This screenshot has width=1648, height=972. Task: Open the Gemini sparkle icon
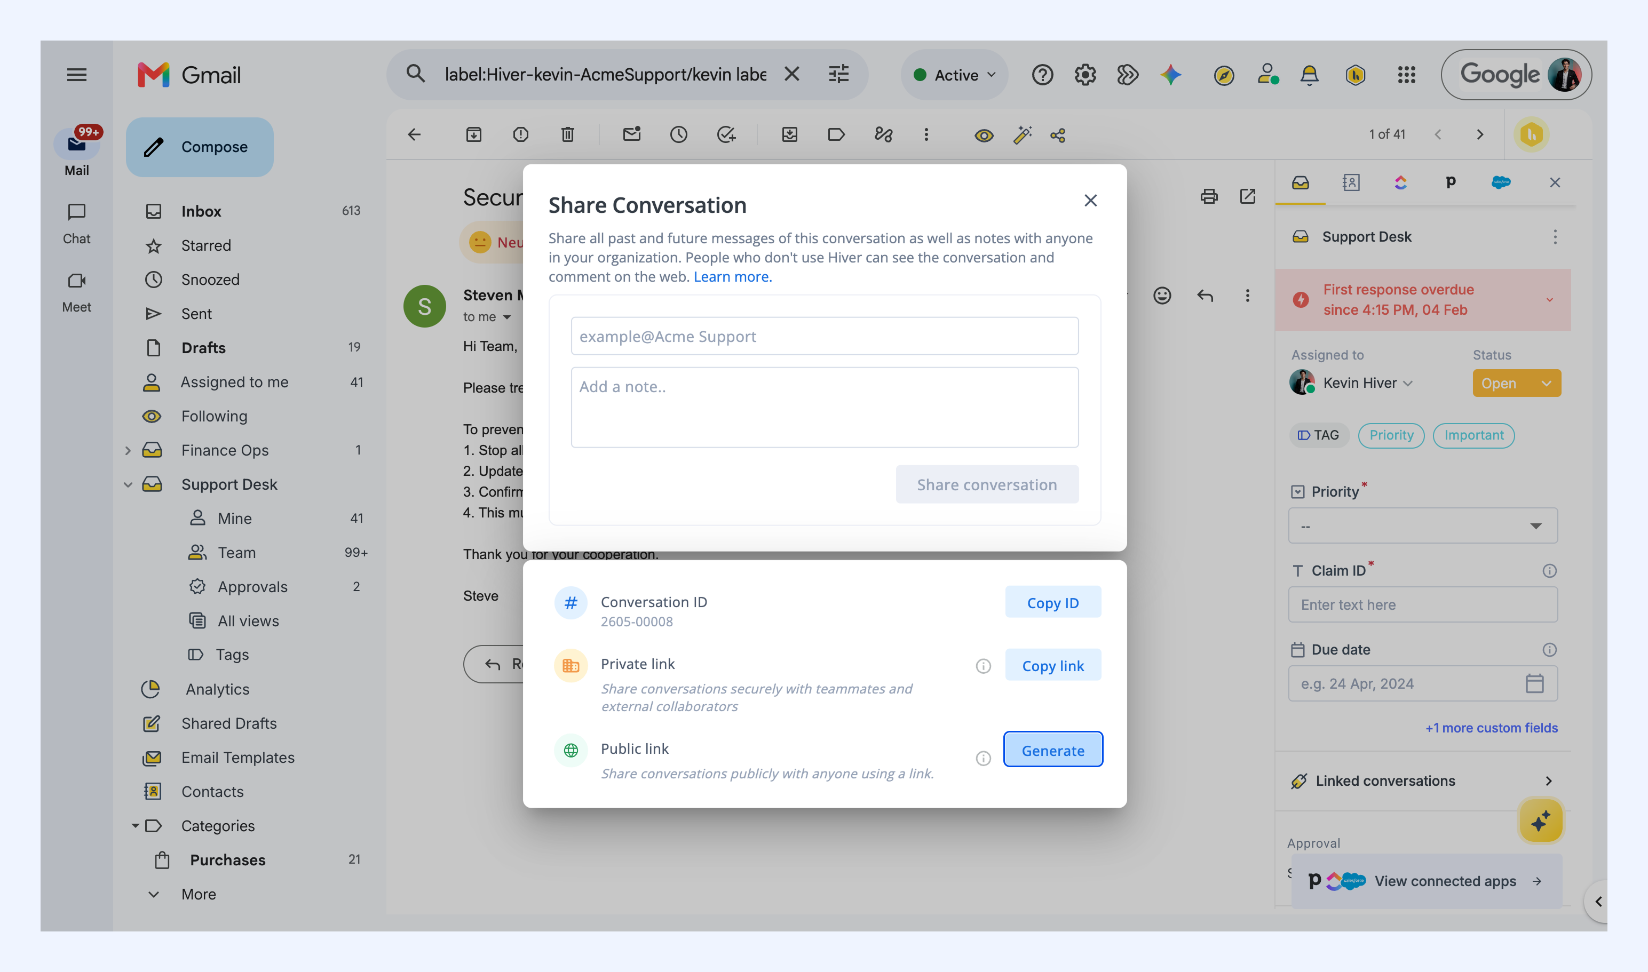(1170, 75)
